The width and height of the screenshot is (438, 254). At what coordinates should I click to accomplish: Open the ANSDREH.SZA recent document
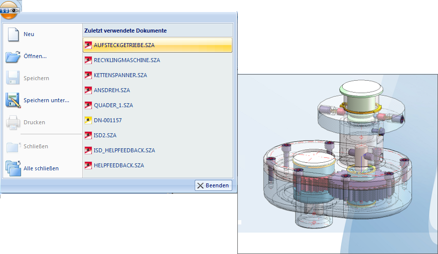click(x=158, y=90)
